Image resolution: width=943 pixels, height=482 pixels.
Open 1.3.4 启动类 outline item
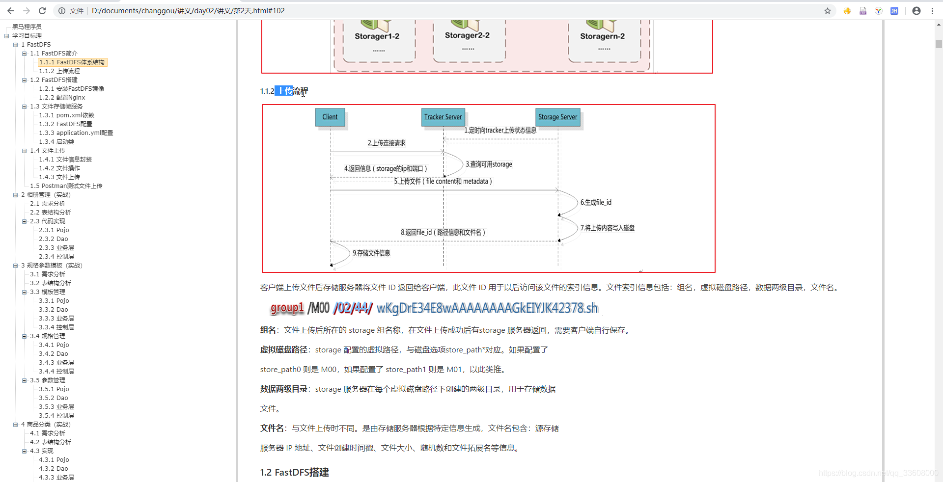coord(57,142)
